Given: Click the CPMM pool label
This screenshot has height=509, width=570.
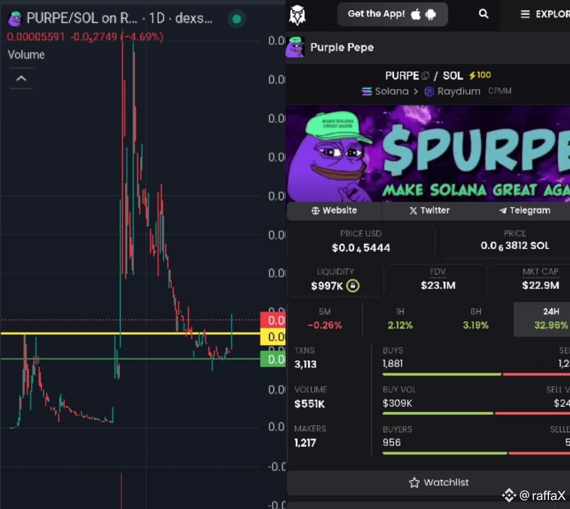Looking at the screenshot, I should [500, 91].
